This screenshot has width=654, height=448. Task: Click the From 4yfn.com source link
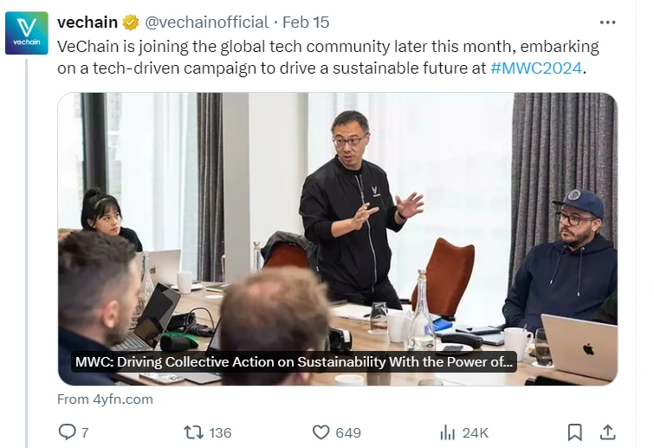click(105, 399)
